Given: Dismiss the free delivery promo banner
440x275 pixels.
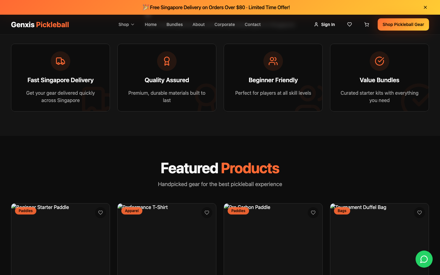Looking at the screenshot, I should pyautogui.click(x=425, y=7).
